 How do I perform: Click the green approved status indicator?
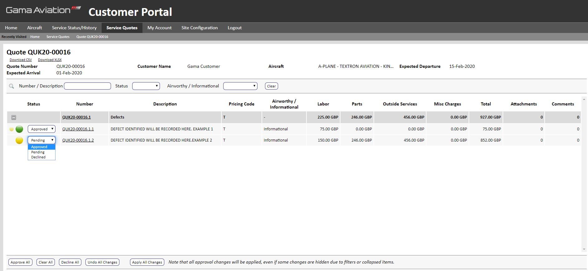19,129
